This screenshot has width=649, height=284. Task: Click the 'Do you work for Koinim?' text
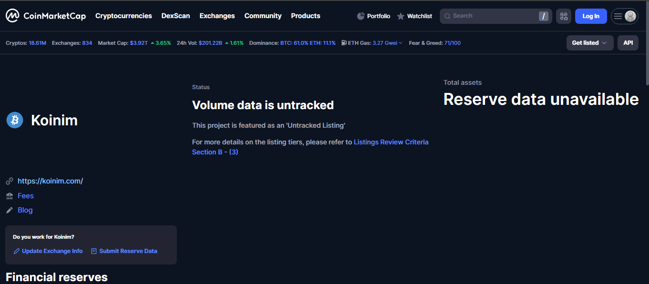[43, 237]
